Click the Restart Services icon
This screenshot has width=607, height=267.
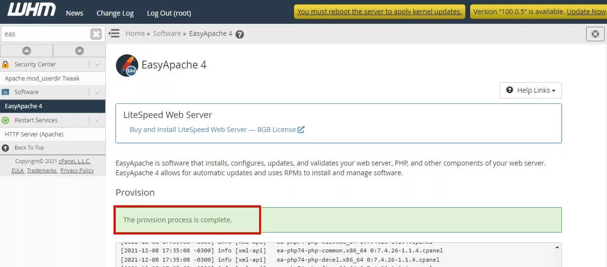5,120
